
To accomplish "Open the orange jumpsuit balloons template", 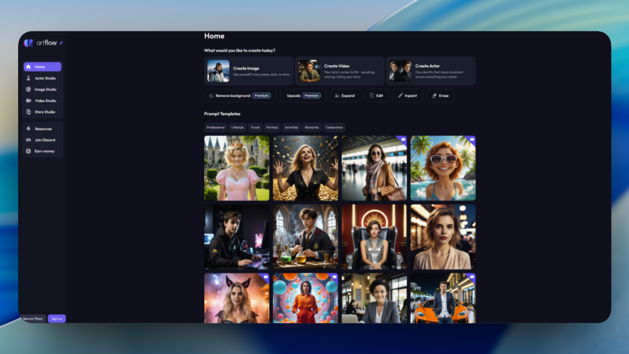I will point(306,298).
